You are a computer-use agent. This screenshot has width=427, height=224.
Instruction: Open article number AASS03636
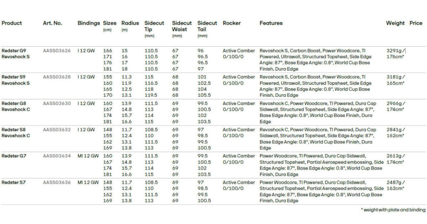point(57,182)
